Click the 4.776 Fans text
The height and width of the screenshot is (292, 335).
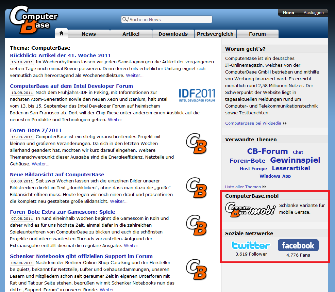tap(298, 255)
